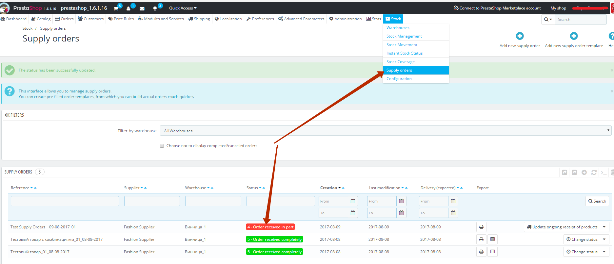The image size is (614, 264).
Task: Click the add-new plus icon in list toolbar
Action: [x=584, y=172]
